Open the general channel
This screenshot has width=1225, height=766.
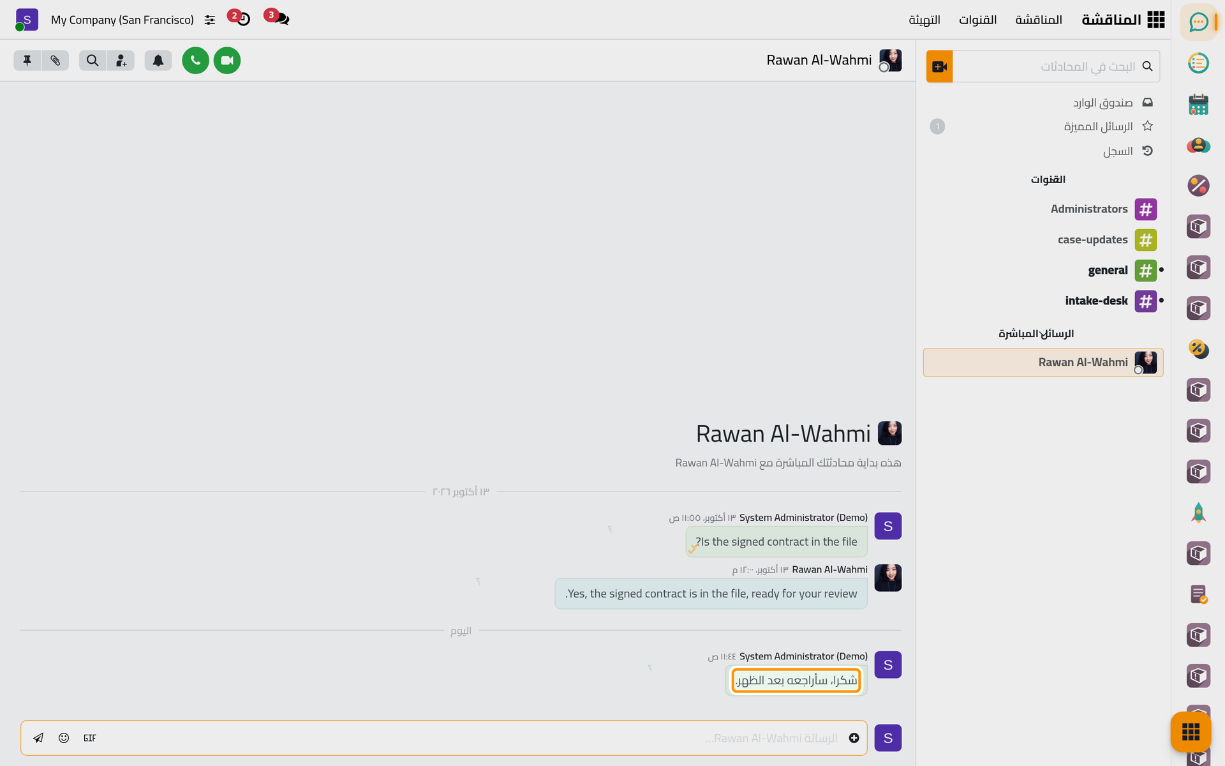pyautogui.click(x=1043, y=271)
